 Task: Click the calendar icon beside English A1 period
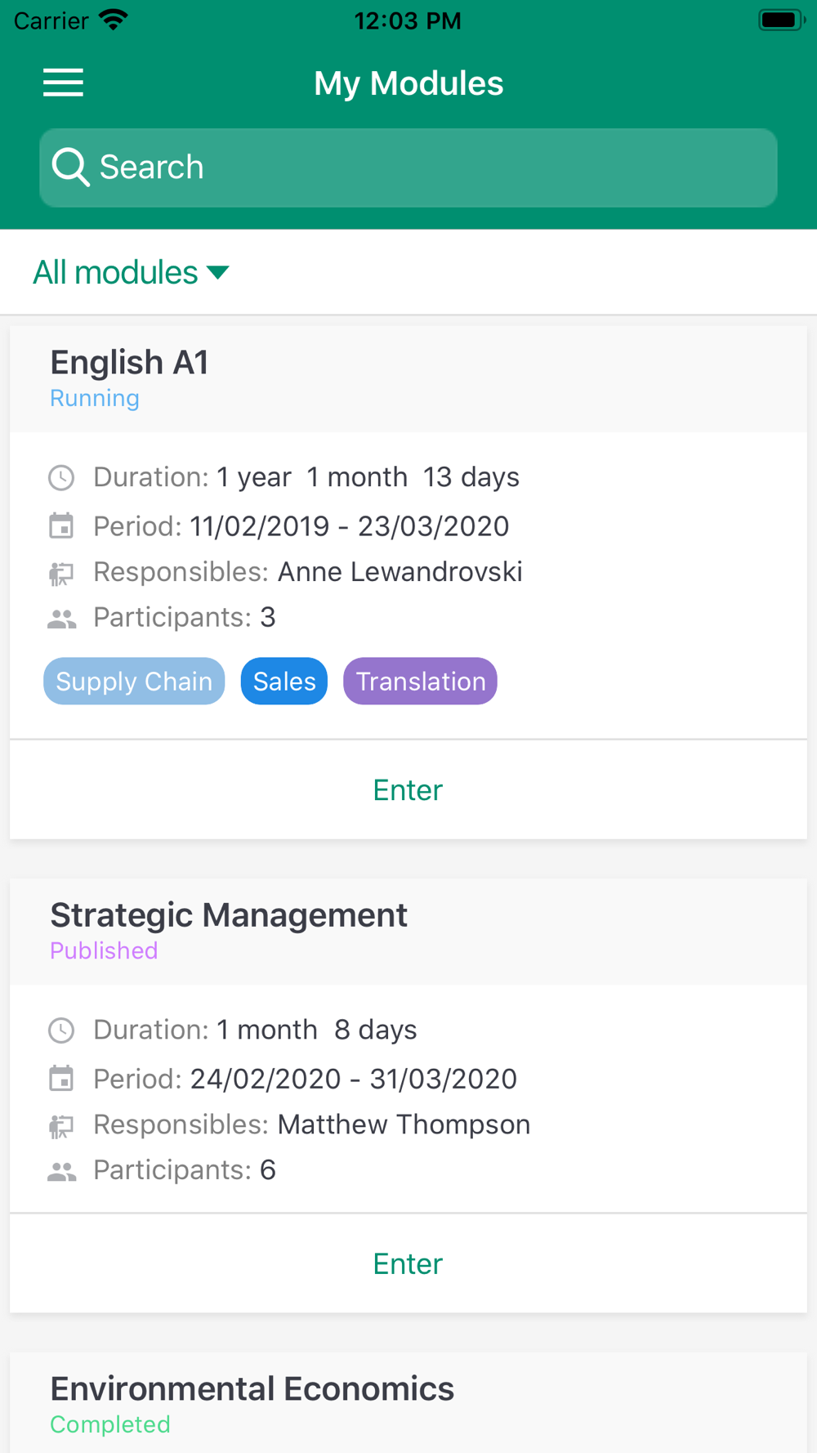pyautogui.click(x=61, y=525)
